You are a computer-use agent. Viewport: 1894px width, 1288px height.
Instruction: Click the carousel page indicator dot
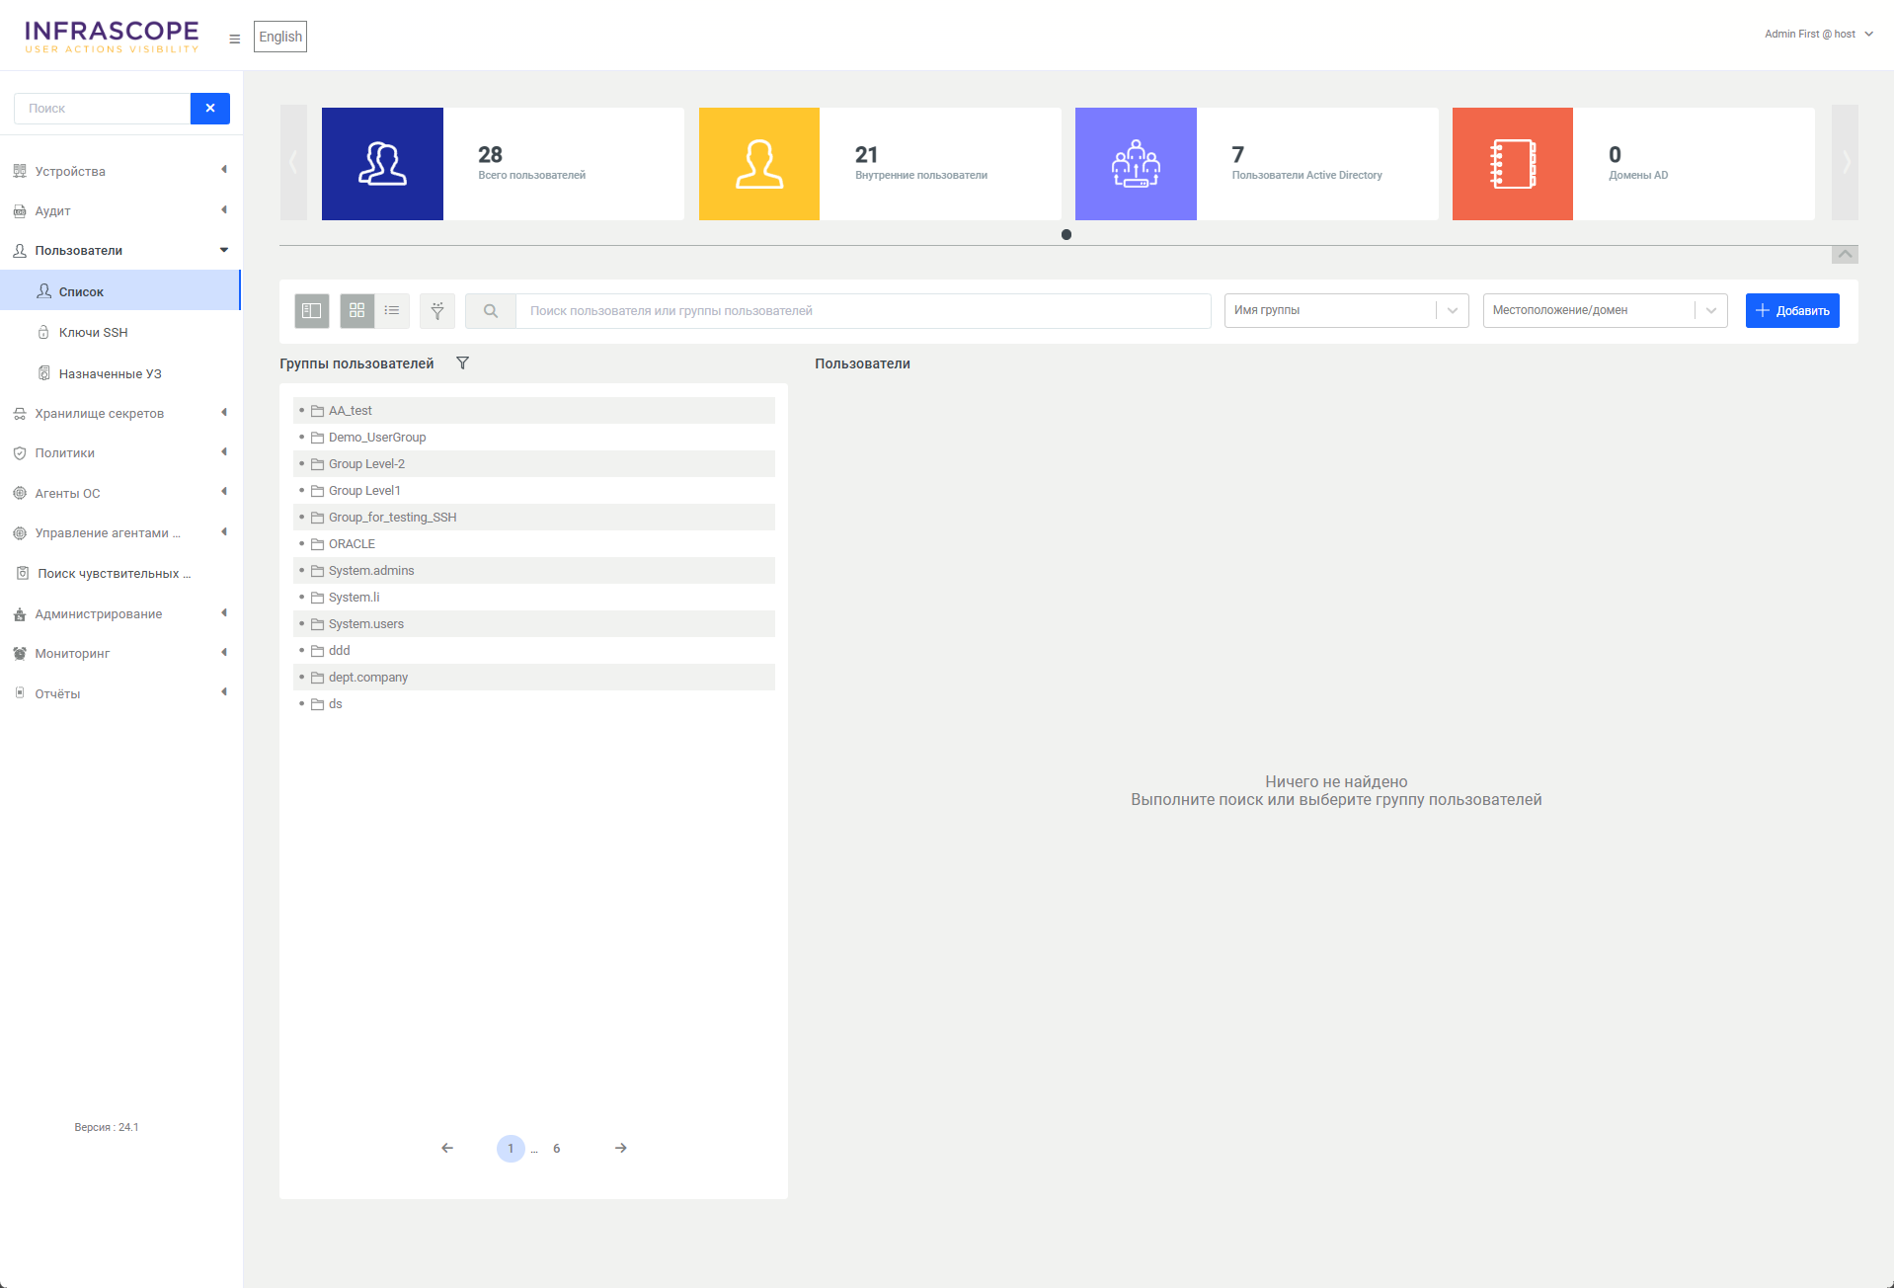pos(1066,235)
